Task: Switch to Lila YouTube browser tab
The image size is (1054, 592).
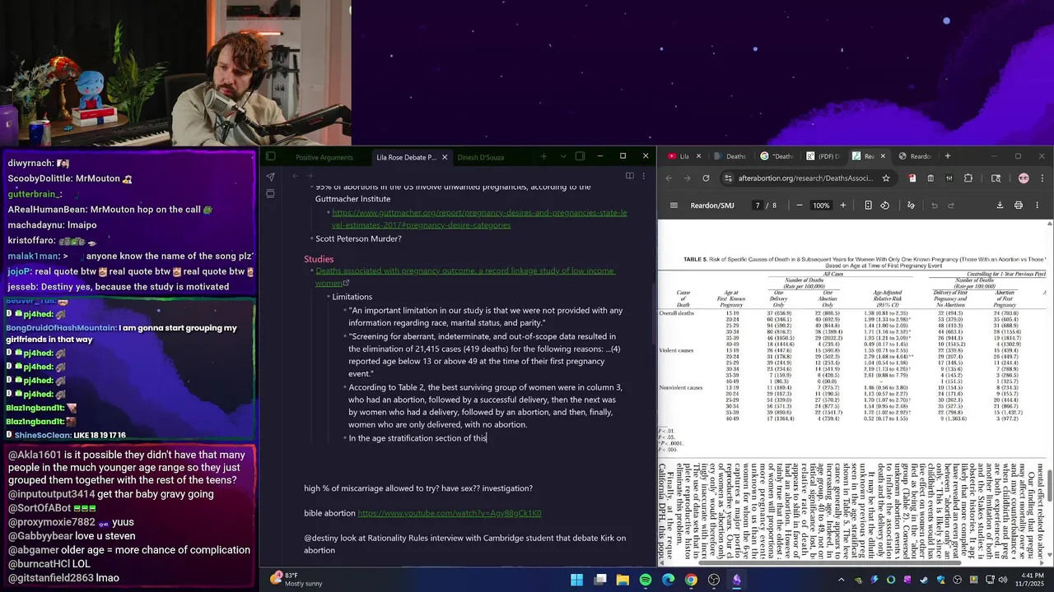Action: (679, 156)
